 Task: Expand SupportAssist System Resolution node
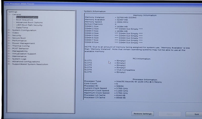coord(9,64)
